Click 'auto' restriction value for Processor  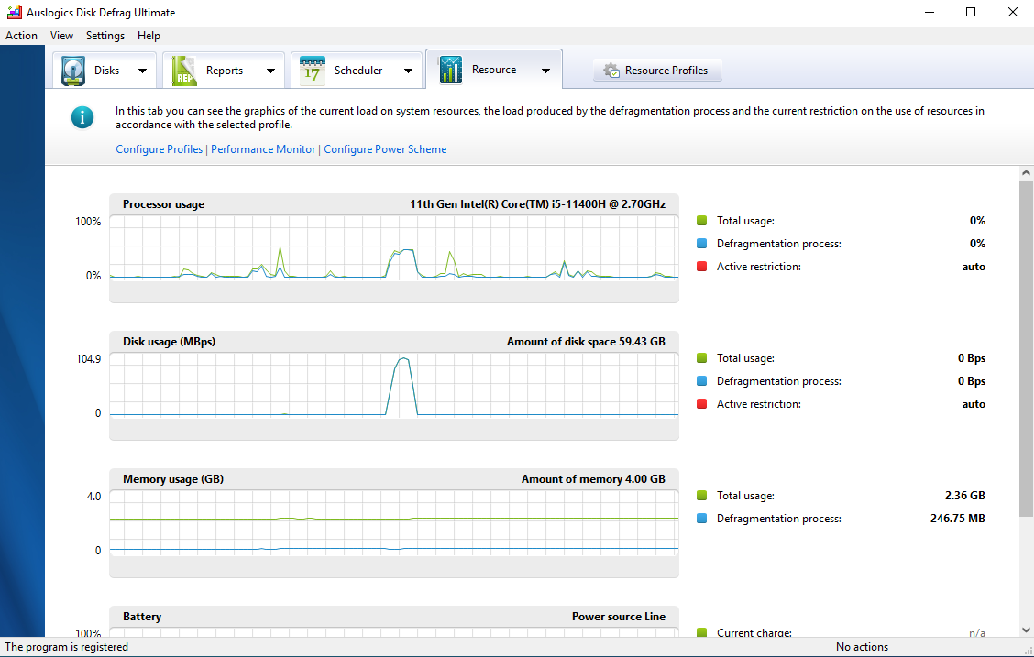973,267
